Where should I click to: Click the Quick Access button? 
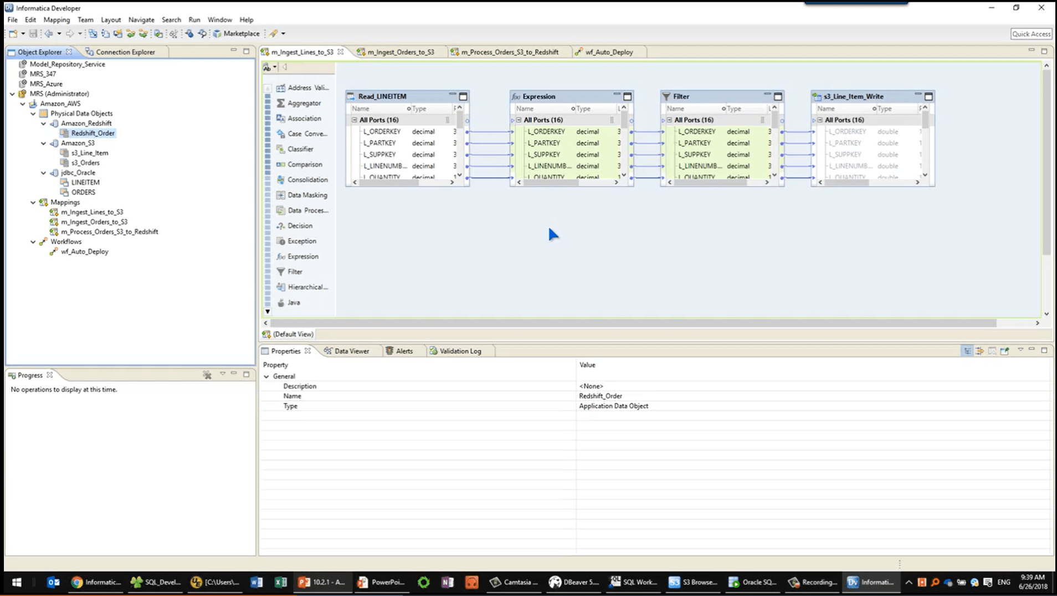tap(1030, 33)
